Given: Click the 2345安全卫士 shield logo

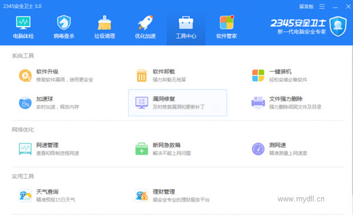Looking at the screenshot, I should tap(338, 27).
